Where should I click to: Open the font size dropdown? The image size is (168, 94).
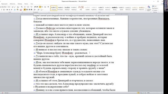(x=11, y=7)
